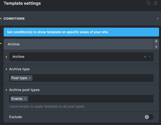Collapse the Conditions section chevron
Viewport: 161px width, 125px height.
coord(157,19)
